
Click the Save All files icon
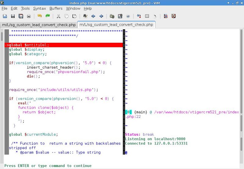click(21, 16)
